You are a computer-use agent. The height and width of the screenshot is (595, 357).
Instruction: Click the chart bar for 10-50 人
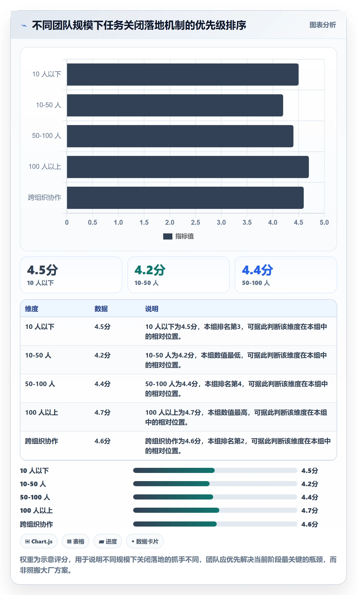(x=175, y=105)
